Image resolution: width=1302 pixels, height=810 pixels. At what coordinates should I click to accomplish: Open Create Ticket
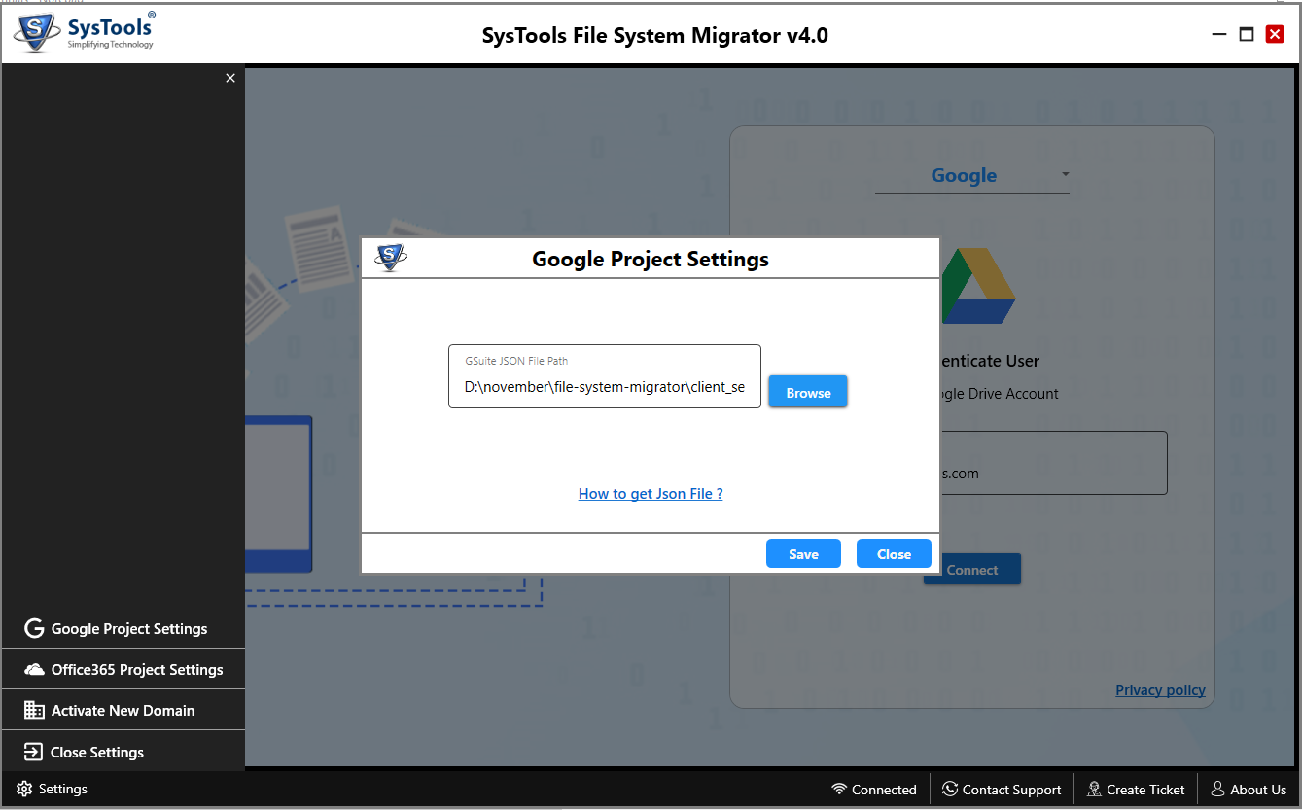[1136, 790]
